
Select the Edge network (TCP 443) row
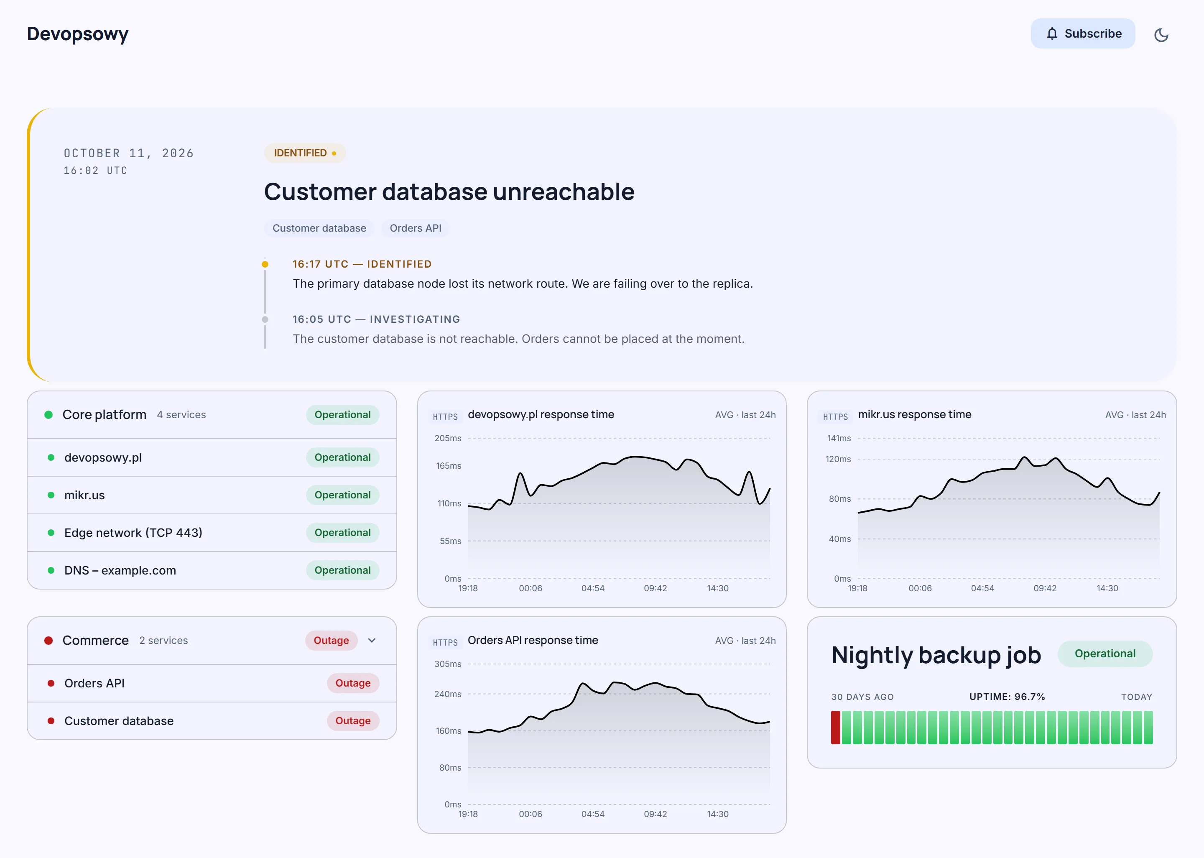(x=212, y=533)
